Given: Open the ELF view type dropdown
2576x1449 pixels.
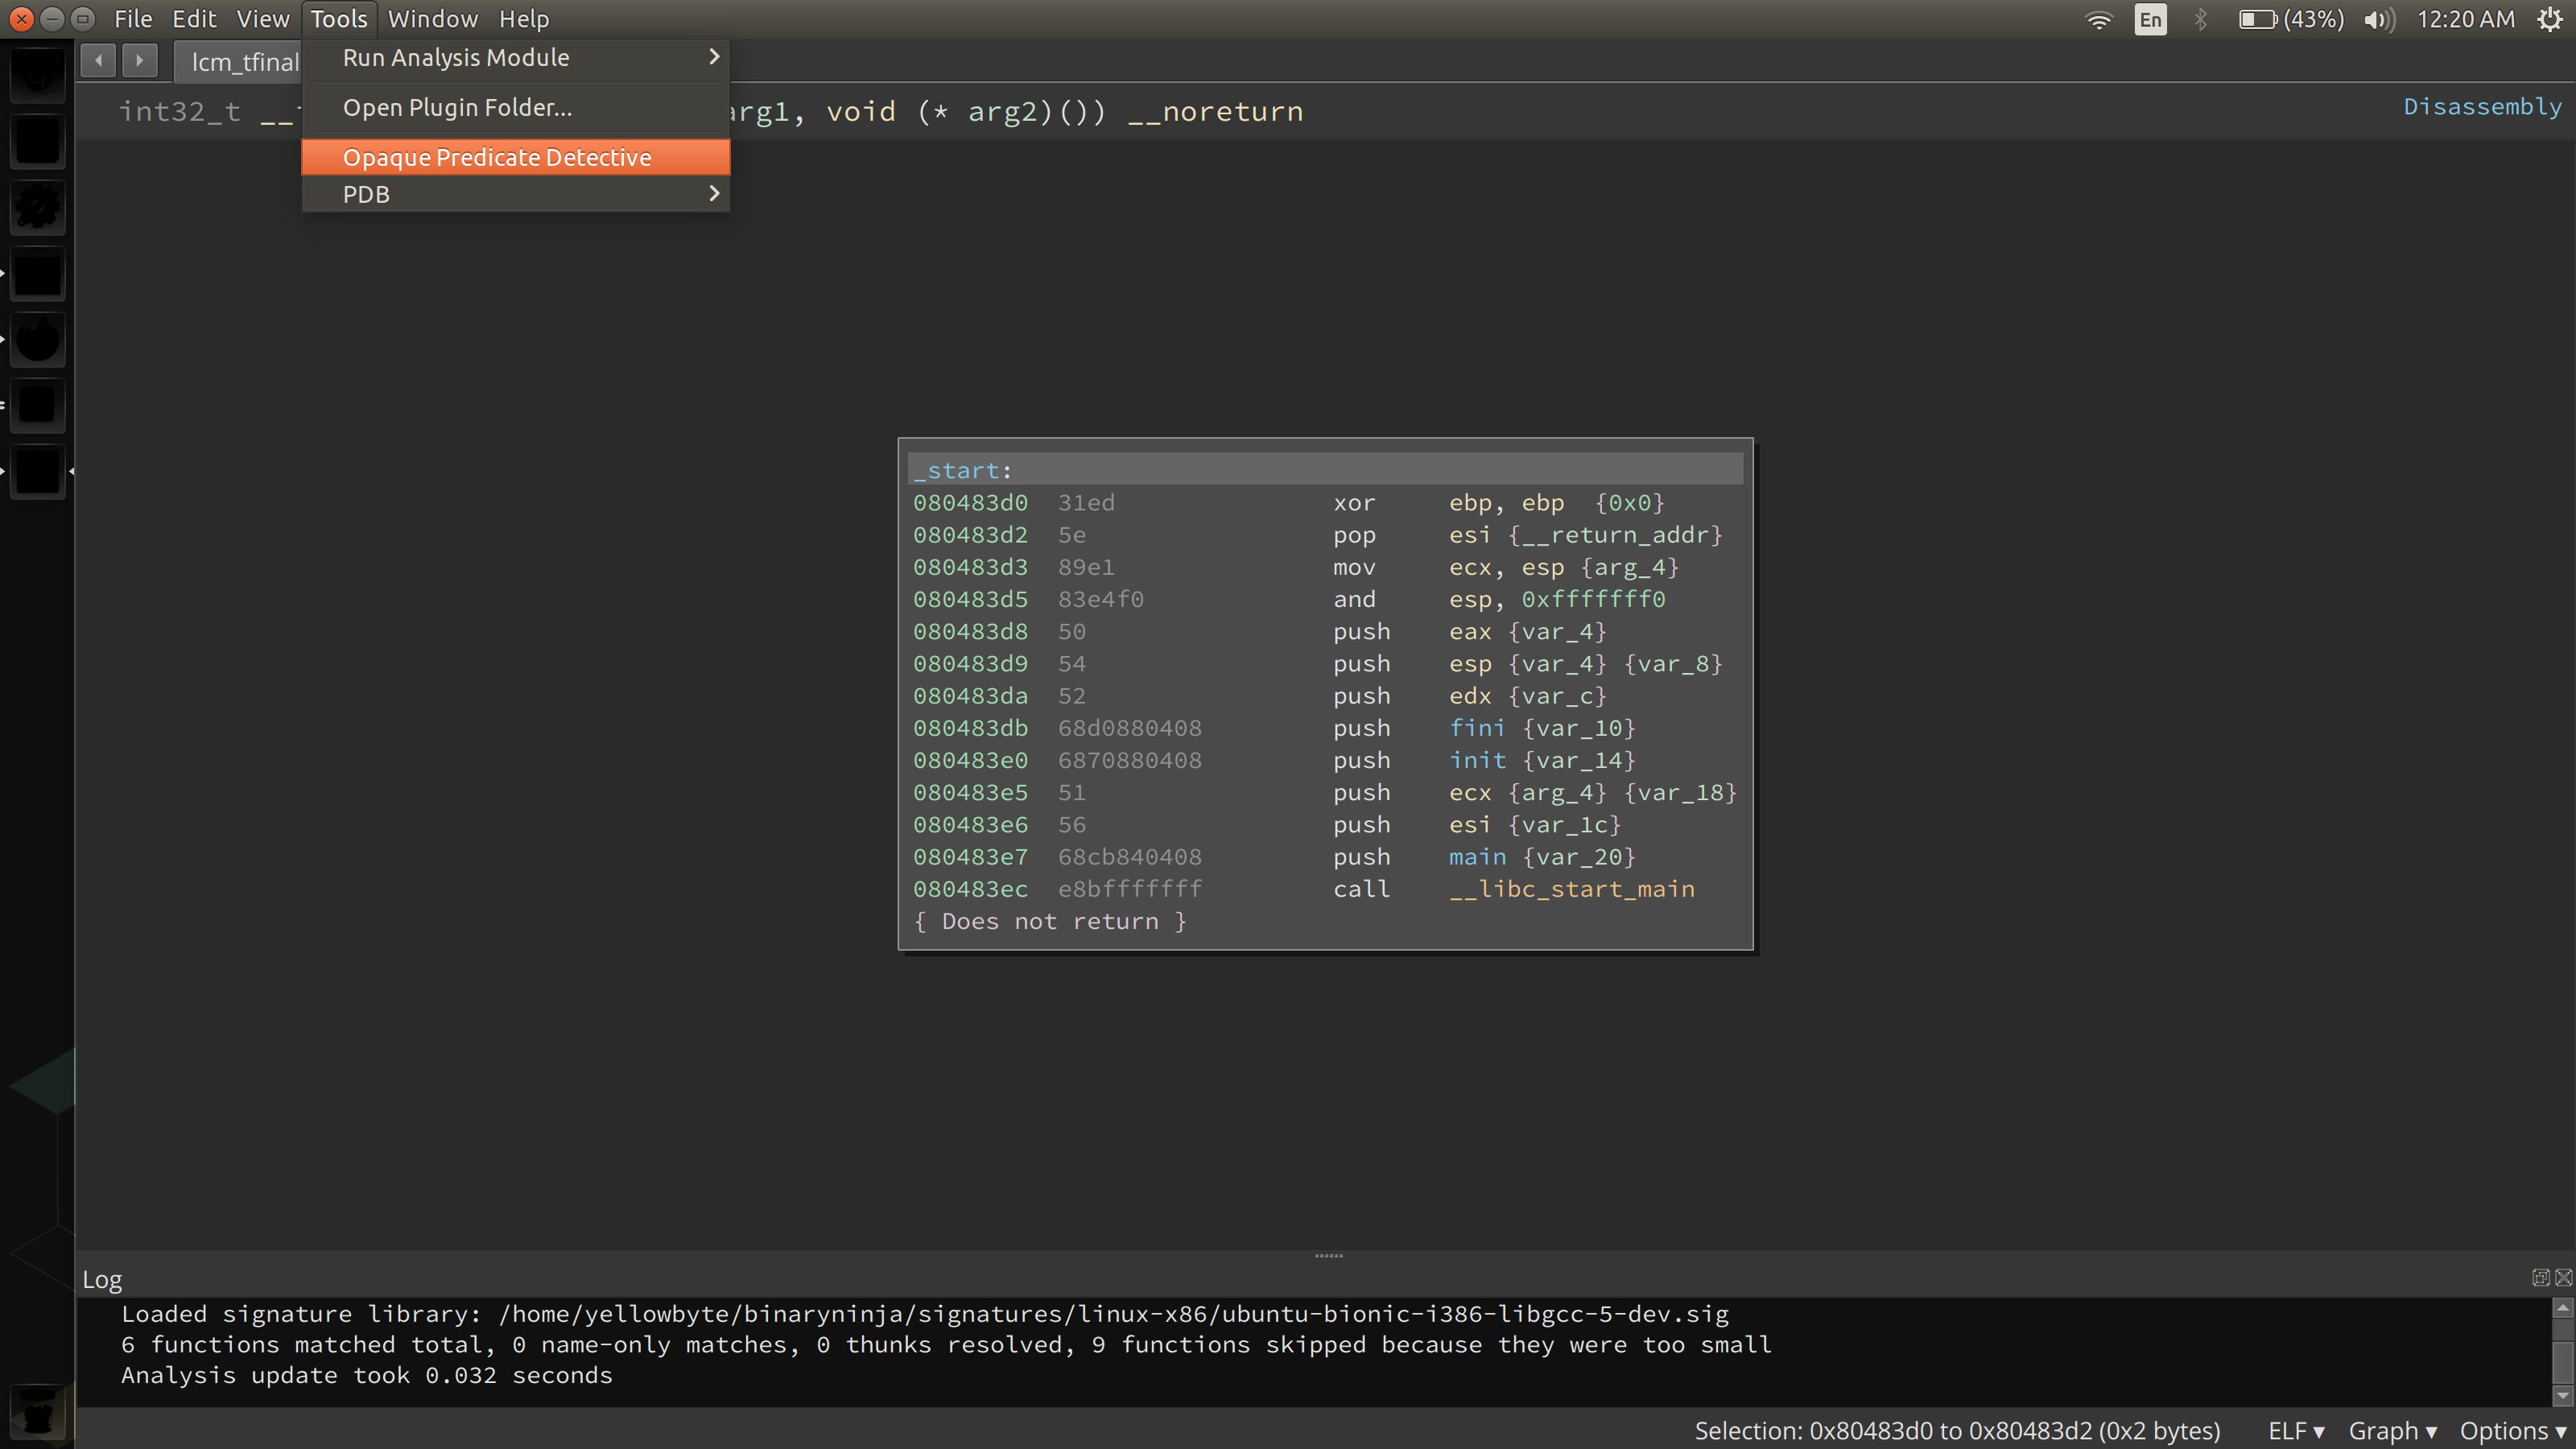Looking at the screenshot, I should point(2295,1431).
